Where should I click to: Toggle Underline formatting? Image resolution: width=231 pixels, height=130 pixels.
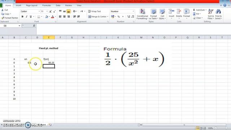tap(31, 17)
